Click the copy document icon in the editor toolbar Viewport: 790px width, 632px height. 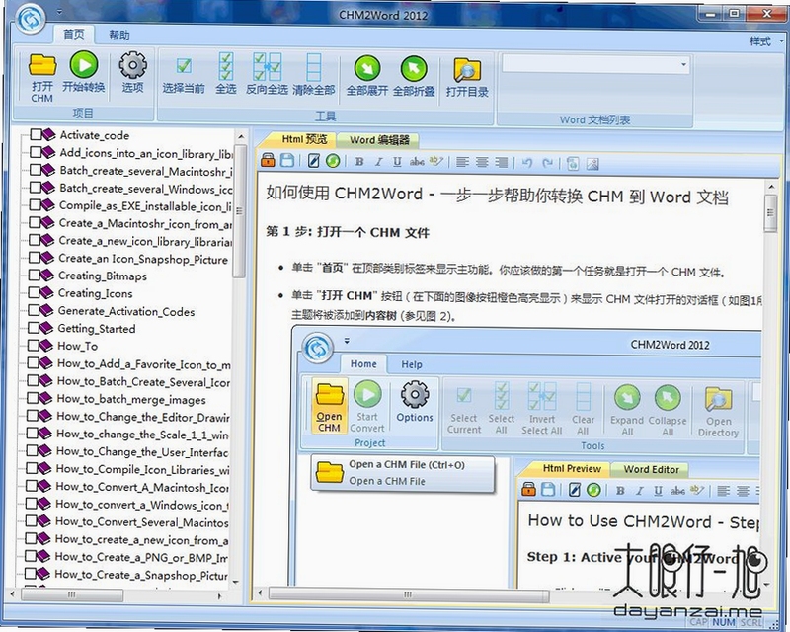(x=573, y=163)
